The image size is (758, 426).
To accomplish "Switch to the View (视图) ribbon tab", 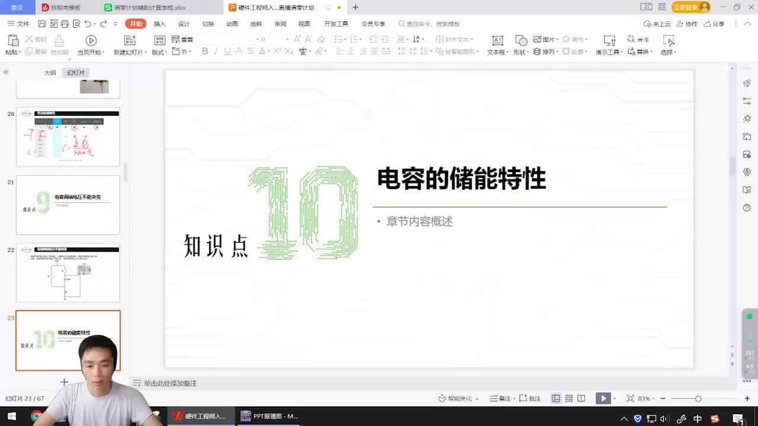I will [x=304, y=24].
